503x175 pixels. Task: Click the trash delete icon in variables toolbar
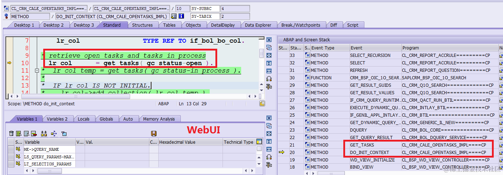tap(11, 133)
